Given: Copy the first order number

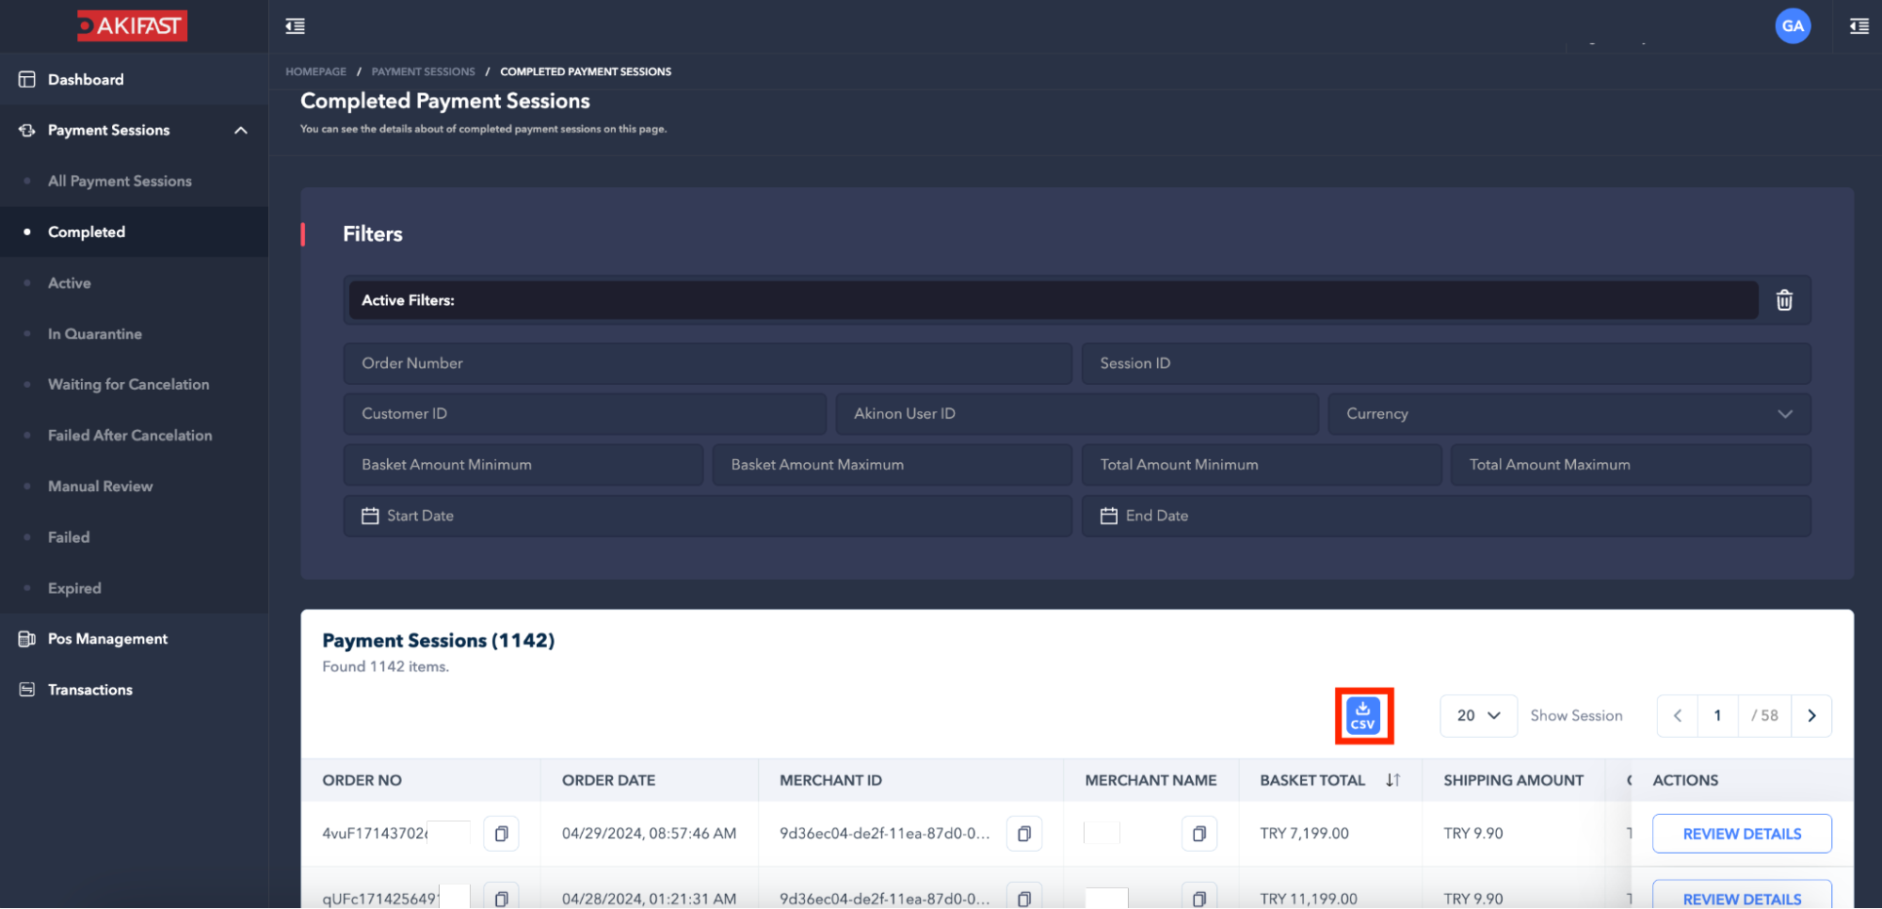Looking at the screenshot, I should click(501, 834).
